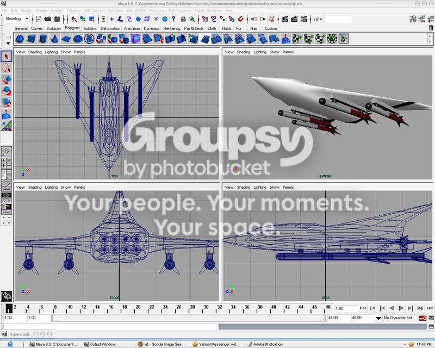Click the New Scene icon on status line
435x348 pixels.
point(39,19)
